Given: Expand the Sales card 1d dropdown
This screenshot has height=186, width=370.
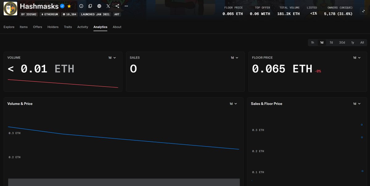Looking at the screenshot, I should pos(235,58).
